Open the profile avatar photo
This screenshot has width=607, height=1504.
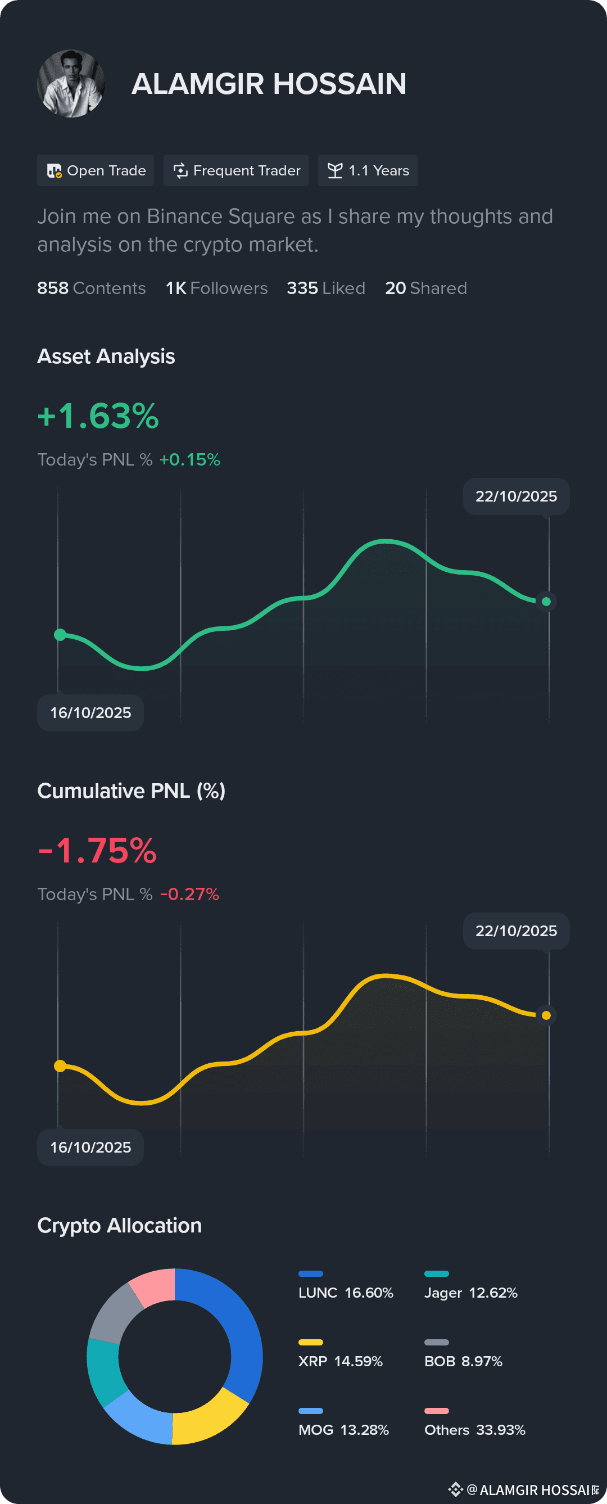tap(71, 83)
